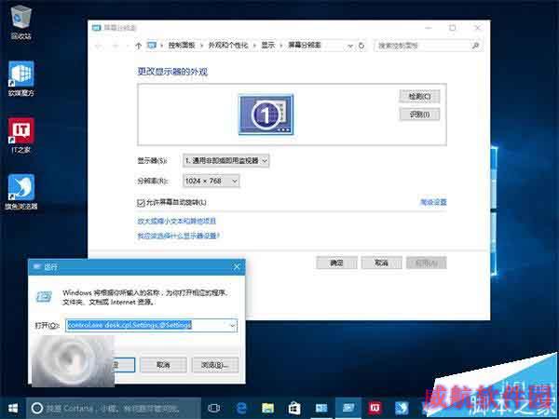Open Task View on the taskbar
Image resolution: width=559 pixels, height=419 pixels.
click(214, 409)
